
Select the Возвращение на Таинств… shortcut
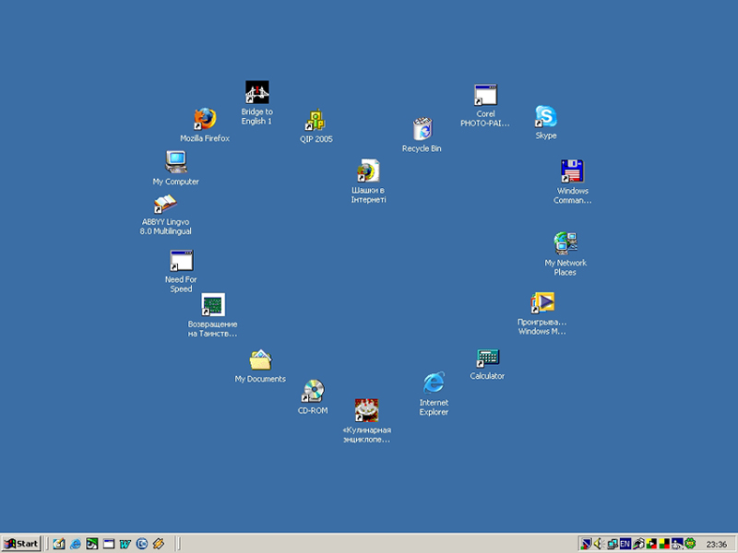[x=213, y=315]
